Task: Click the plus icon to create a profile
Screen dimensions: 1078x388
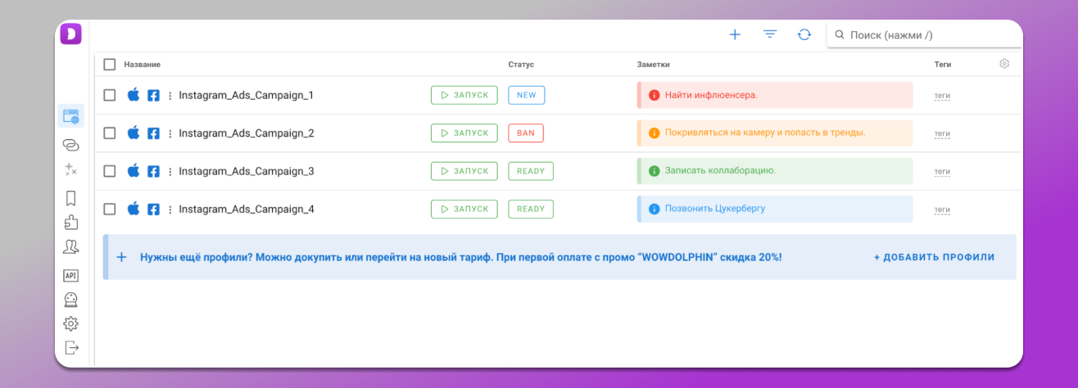Action: (x=735, y=34)
